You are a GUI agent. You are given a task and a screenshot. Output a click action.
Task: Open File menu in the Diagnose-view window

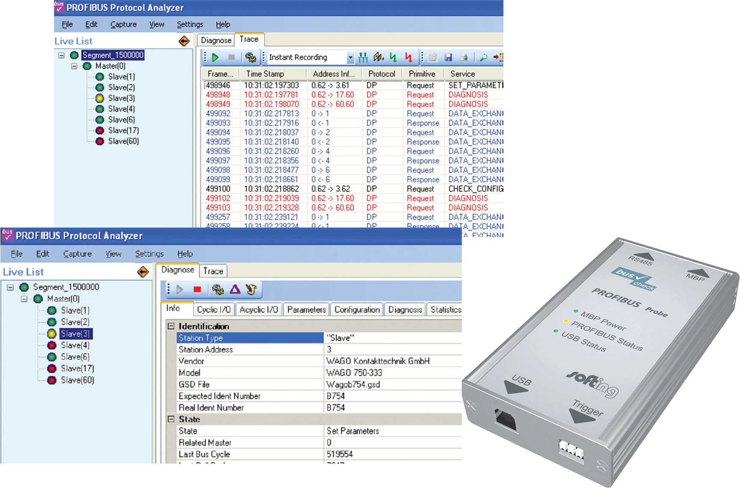[x=17, y=254]
